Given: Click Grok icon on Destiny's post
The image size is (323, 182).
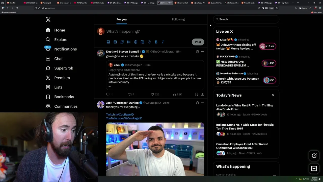Looking at the screenshot, I should (197, 52).
